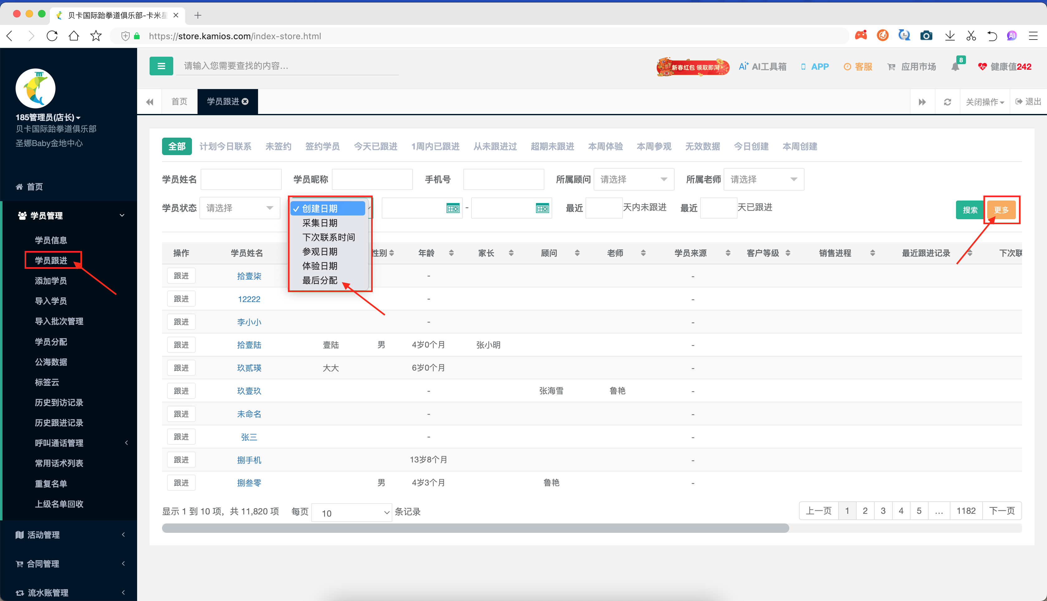Close the 学员跟进 tab via x icon

(245, 102)
